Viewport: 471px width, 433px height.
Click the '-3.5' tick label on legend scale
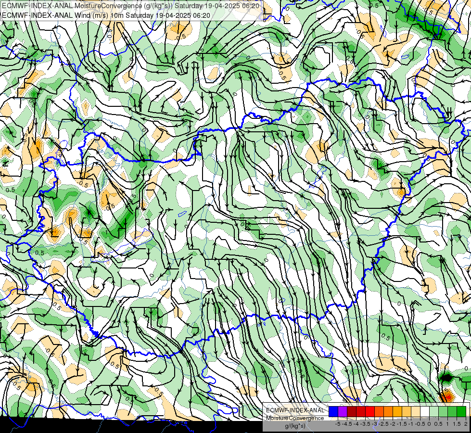(x=365, y=424)
